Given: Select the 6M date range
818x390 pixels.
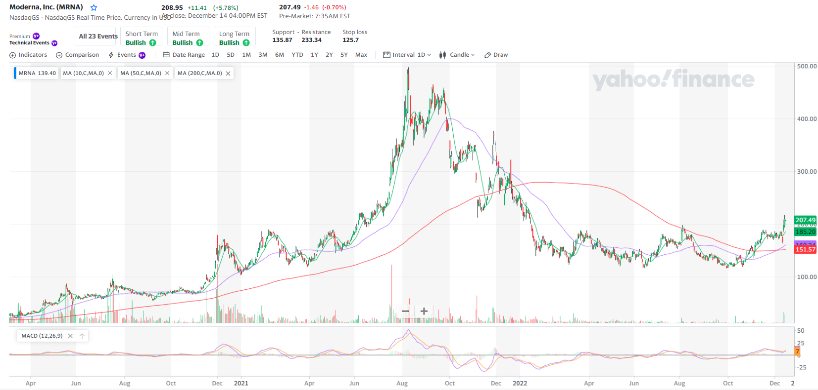Looking at the screenshot, I should tap(280, 55).
